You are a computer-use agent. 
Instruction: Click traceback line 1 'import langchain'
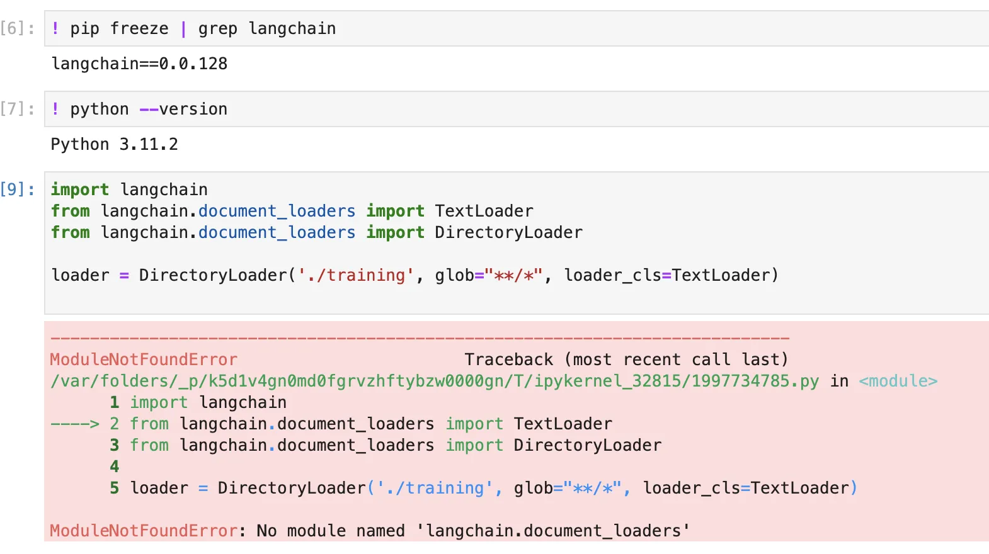(x=198, y=402)
